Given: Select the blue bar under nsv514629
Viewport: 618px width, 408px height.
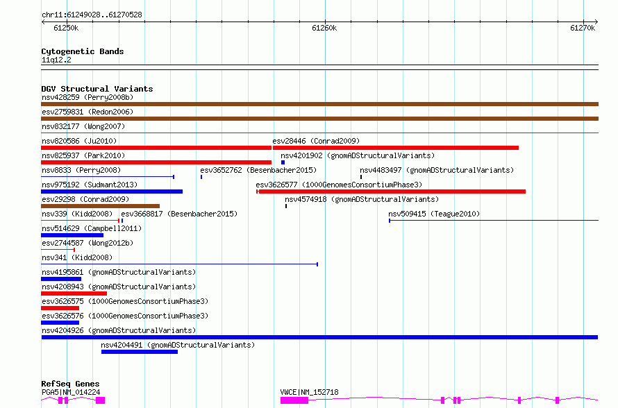Looking at the screenshot, I should (72, 235).
